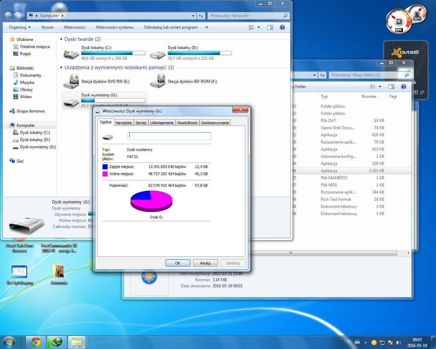Image resolution: width=436 pixels, height=349 pixels.
Task: Open the Bez tytułu.png desktop file
Action: pyautogui.click(x=19, y=275)
